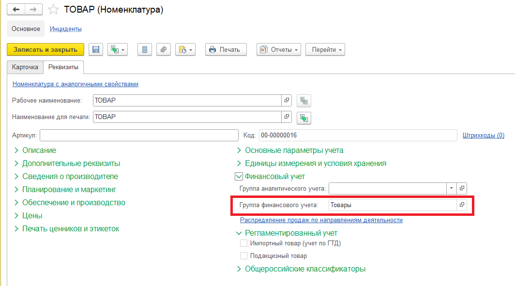This screenshot has width=515, height=286.
Task: Switch to the Карточка tab
Action: tap(25, 67)
